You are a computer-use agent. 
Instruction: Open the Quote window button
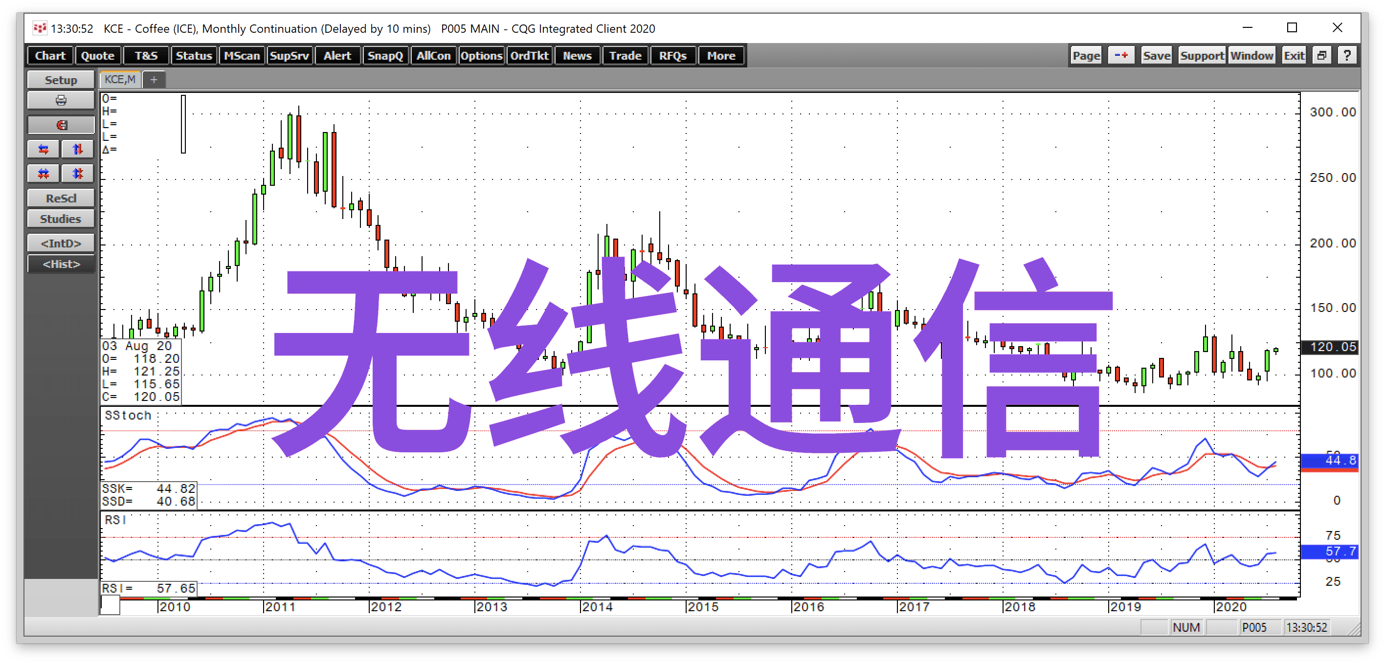98,55
